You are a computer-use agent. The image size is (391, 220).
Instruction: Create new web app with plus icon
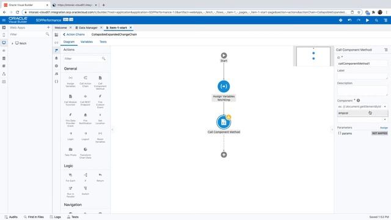(x=48, y=27)
